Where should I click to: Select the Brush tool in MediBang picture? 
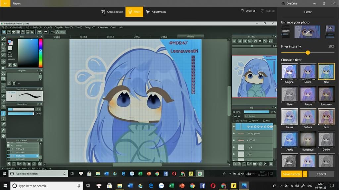[3, 39]
